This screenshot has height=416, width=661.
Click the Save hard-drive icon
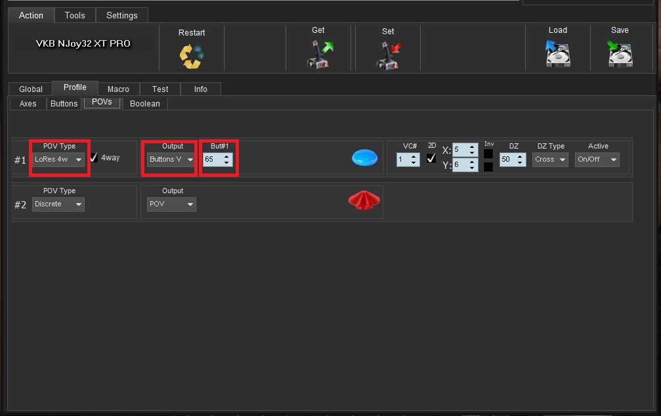620,54
